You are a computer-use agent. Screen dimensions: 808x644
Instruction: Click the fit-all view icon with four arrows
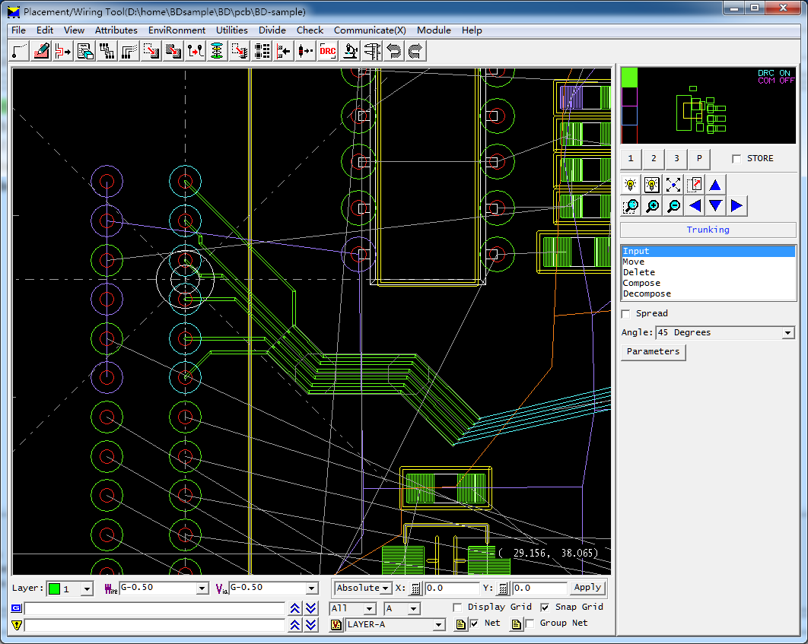tap(673, 185)
